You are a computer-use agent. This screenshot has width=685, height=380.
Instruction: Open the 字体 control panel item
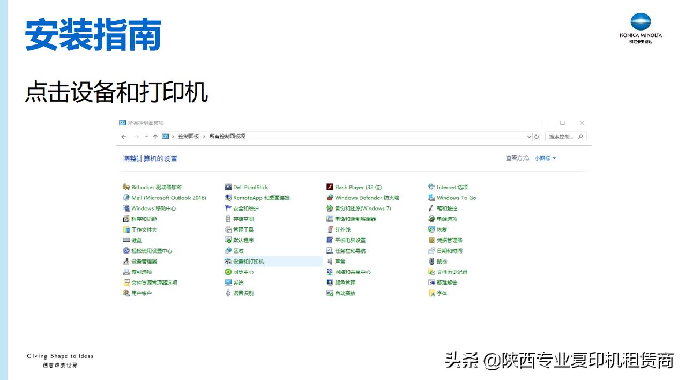[x=441, y=293]
